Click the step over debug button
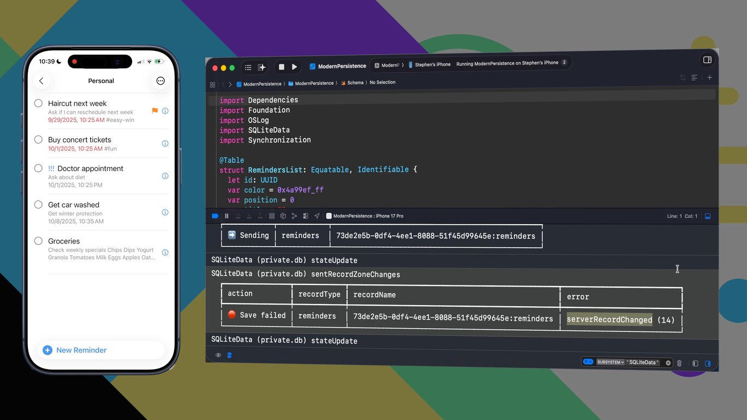 pyautogui.click(x=238, y=216)
